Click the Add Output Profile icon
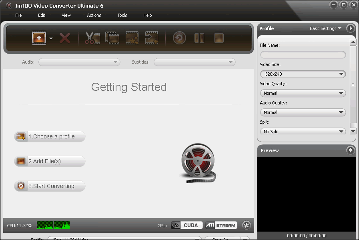 [x=152, y=38]
